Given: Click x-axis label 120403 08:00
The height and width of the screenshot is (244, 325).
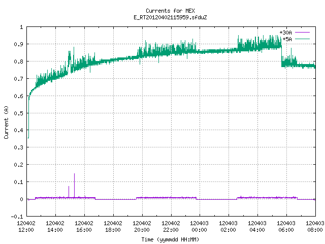Looking at the screenshot, I should [315, 227].
